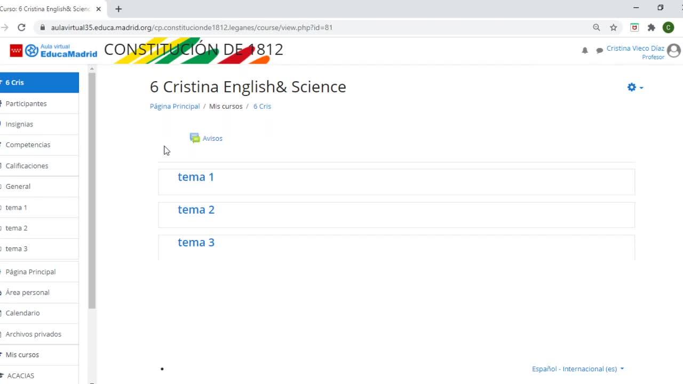Select Participantes in the sidebar

(x=26, y=103)
